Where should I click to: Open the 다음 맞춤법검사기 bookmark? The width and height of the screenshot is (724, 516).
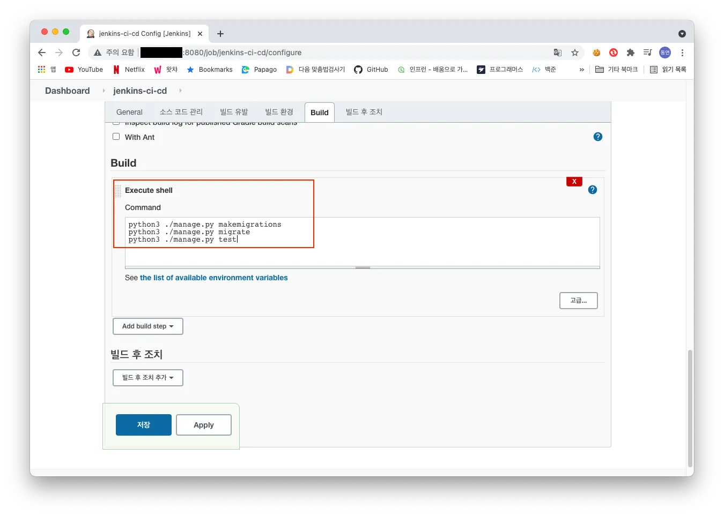(x=315, y=70)
